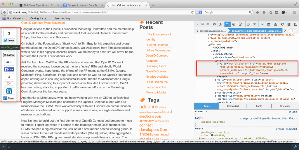
Task: Expand the head element node
Action: point(214,54)
